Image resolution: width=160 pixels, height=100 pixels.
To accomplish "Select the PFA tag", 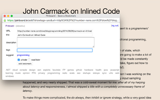I will (x=34, y=73).
